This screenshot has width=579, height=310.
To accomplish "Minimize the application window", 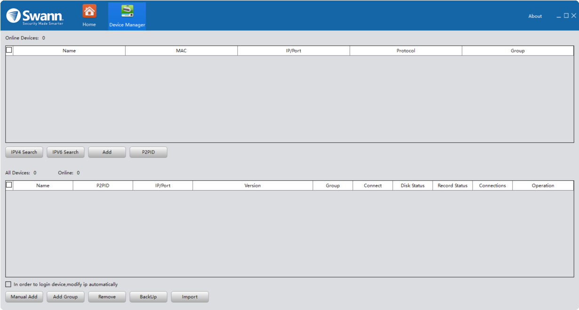I will click(559, 16).
